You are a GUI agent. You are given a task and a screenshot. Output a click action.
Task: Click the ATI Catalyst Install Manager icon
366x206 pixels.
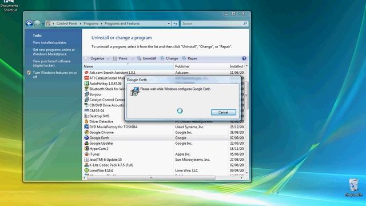[86, 78]
